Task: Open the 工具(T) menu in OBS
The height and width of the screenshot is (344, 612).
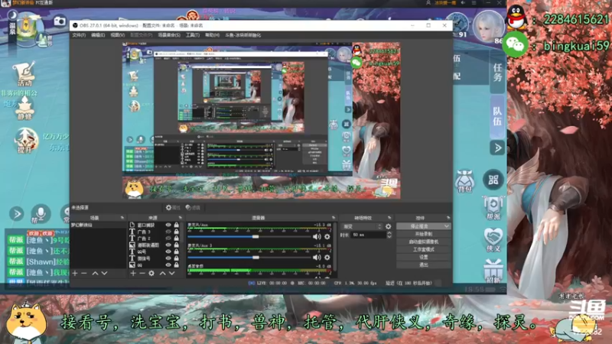Action: tap(193, 35)
